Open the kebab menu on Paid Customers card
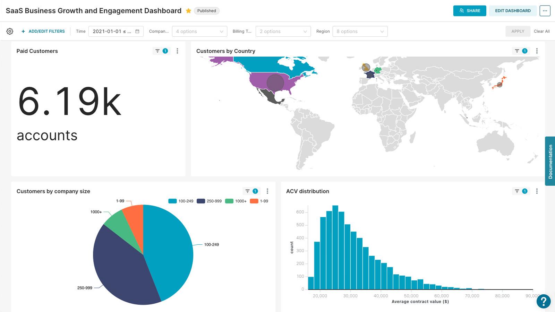555x312 pixels. pyautogui.click(x=177, y=51)
